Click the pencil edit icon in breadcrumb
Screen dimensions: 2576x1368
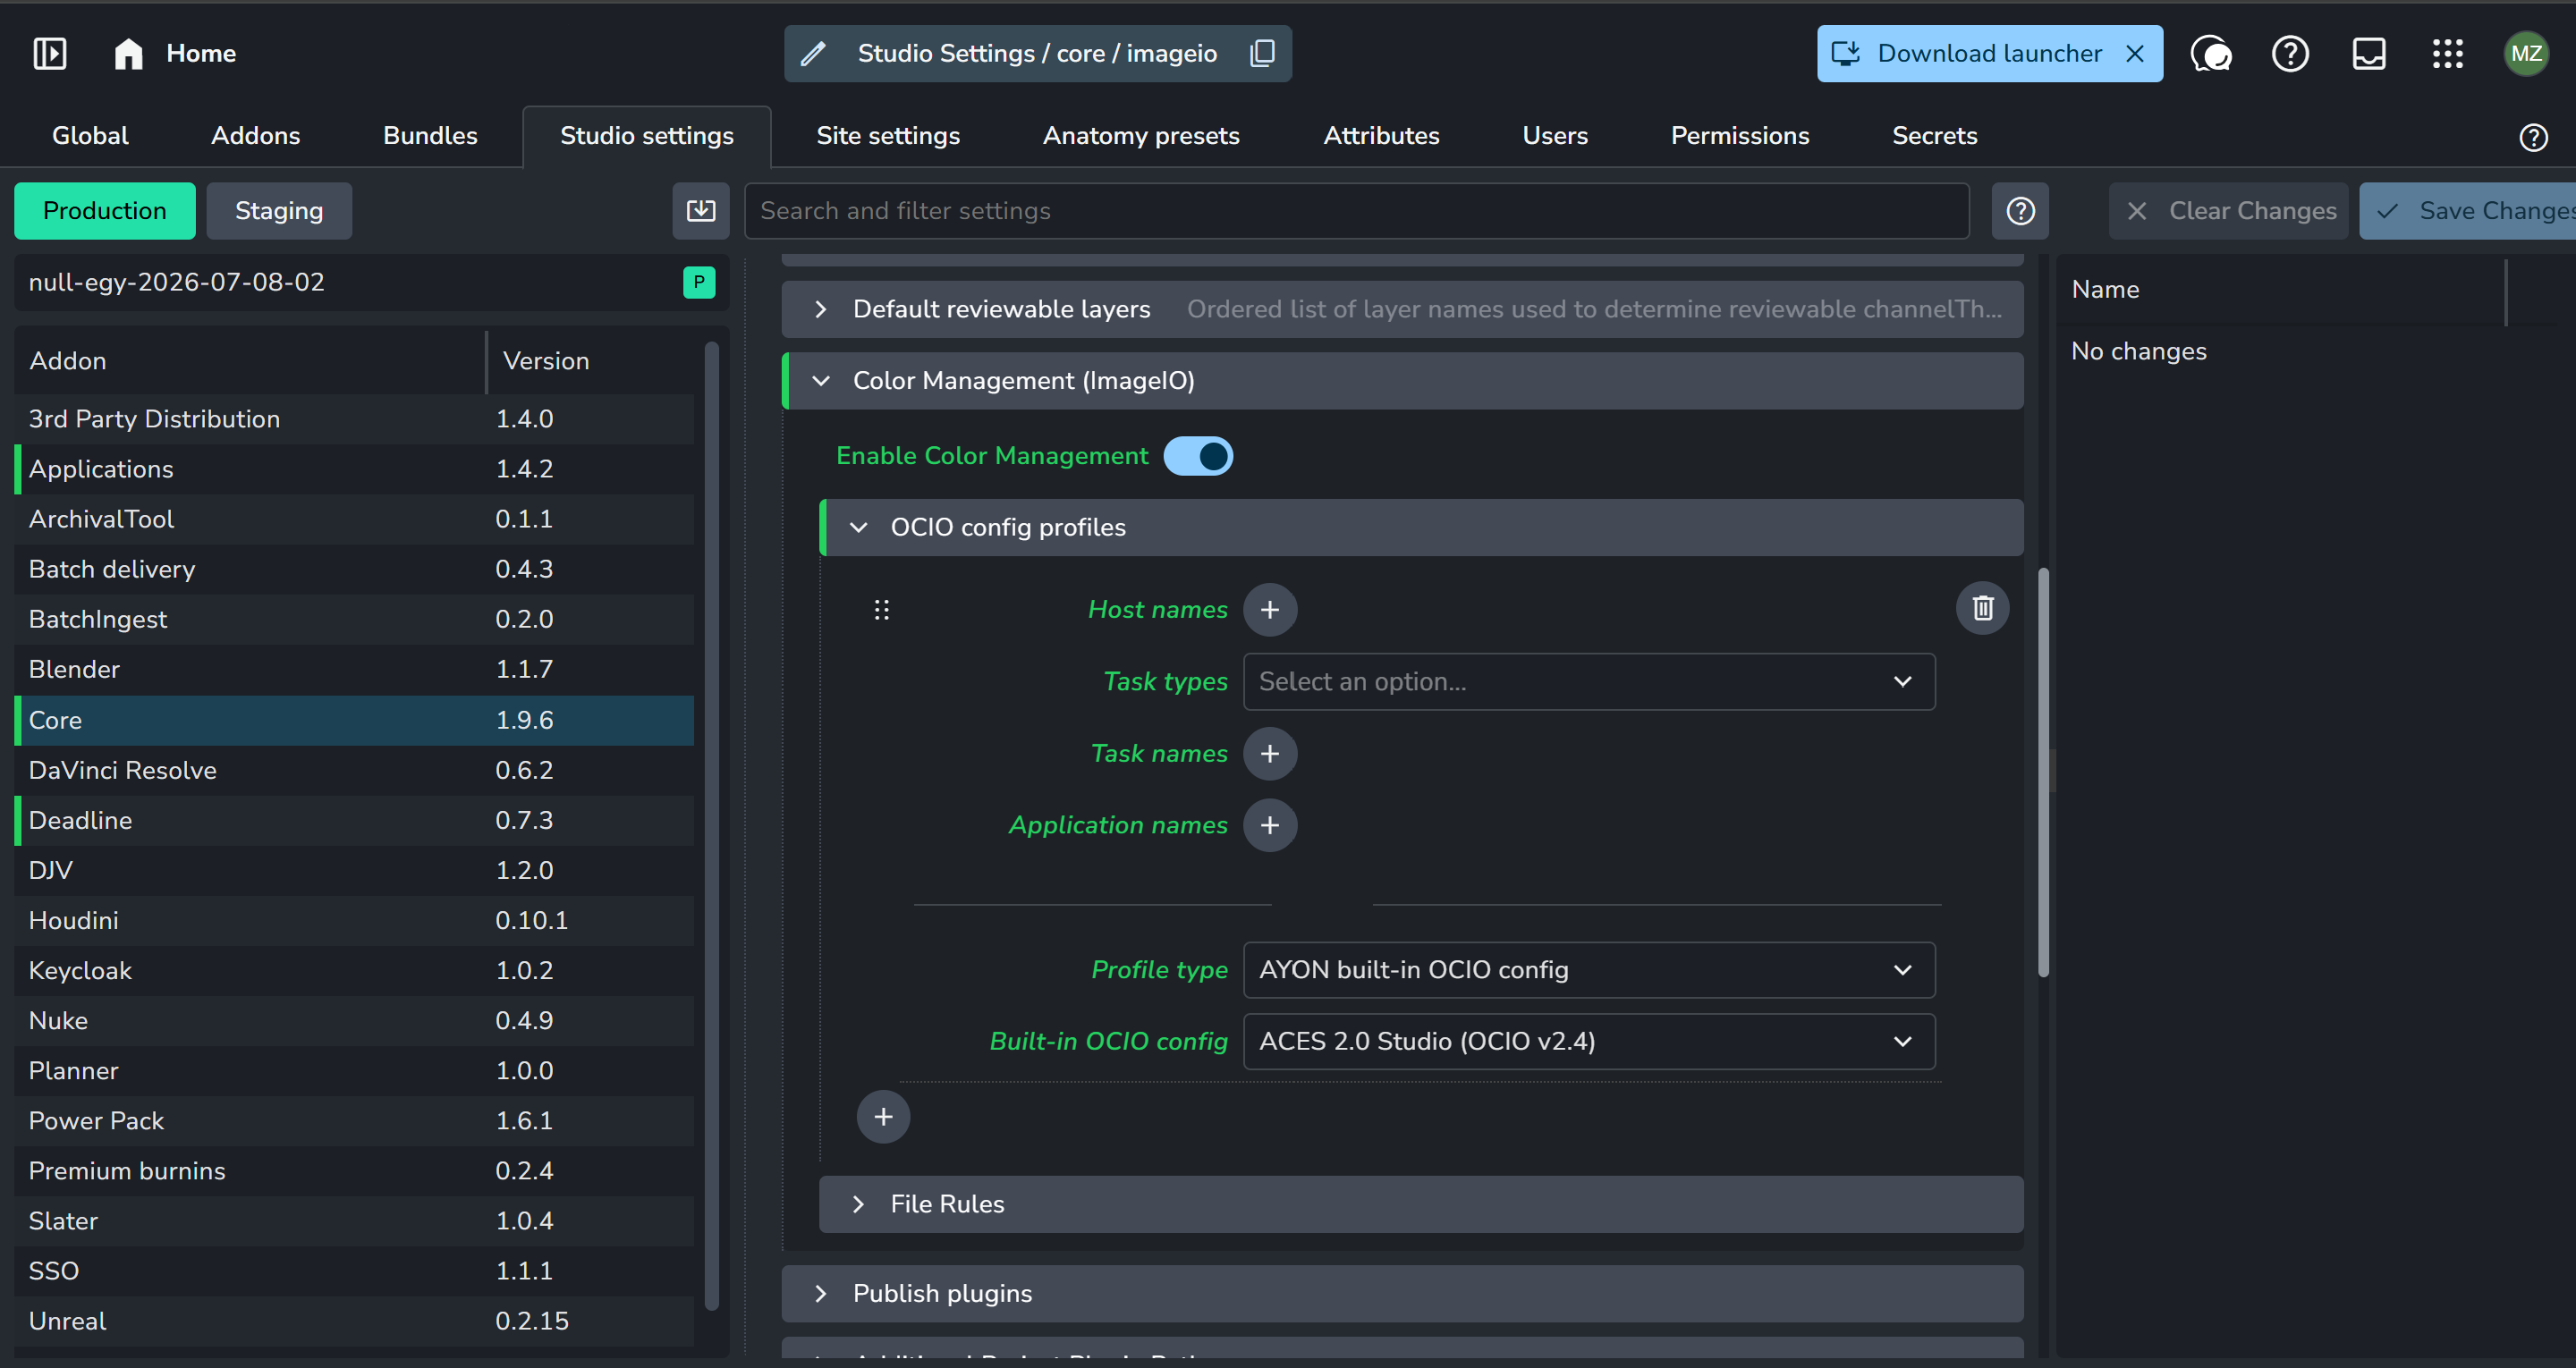point(814,53)
